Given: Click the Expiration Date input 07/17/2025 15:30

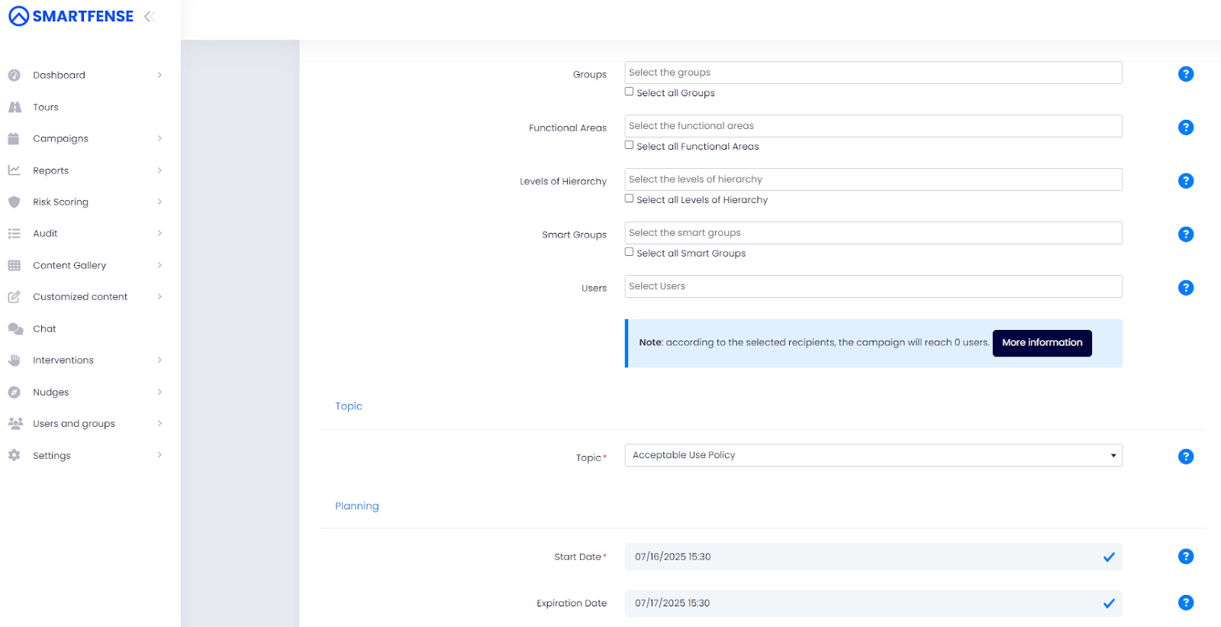Looking at the screenshot, I should [x=873, y=603].
